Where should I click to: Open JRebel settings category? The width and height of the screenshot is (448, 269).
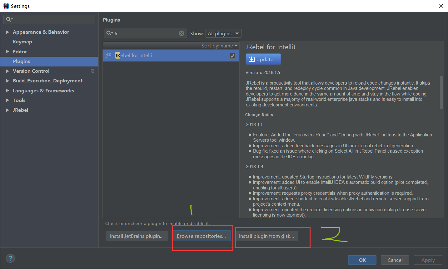[x=20, y=110]
